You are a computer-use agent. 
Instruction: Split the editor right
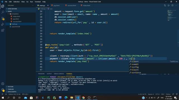click(172, 6)
